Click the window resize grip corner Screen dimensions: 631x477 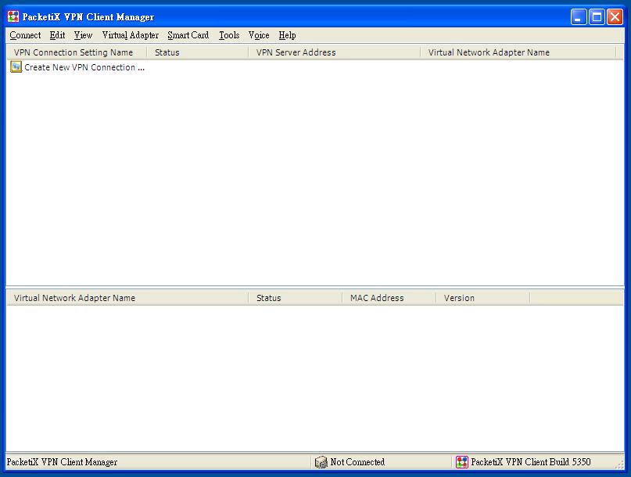pos(619,464)
